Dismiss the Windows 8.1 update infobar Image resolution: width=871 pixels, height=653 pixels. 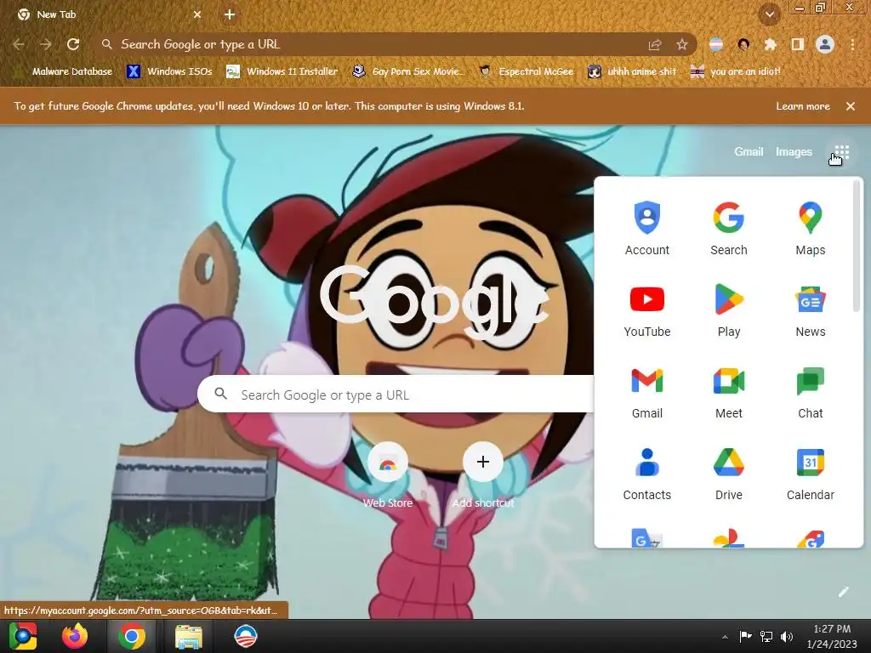[x=851, y=106]
